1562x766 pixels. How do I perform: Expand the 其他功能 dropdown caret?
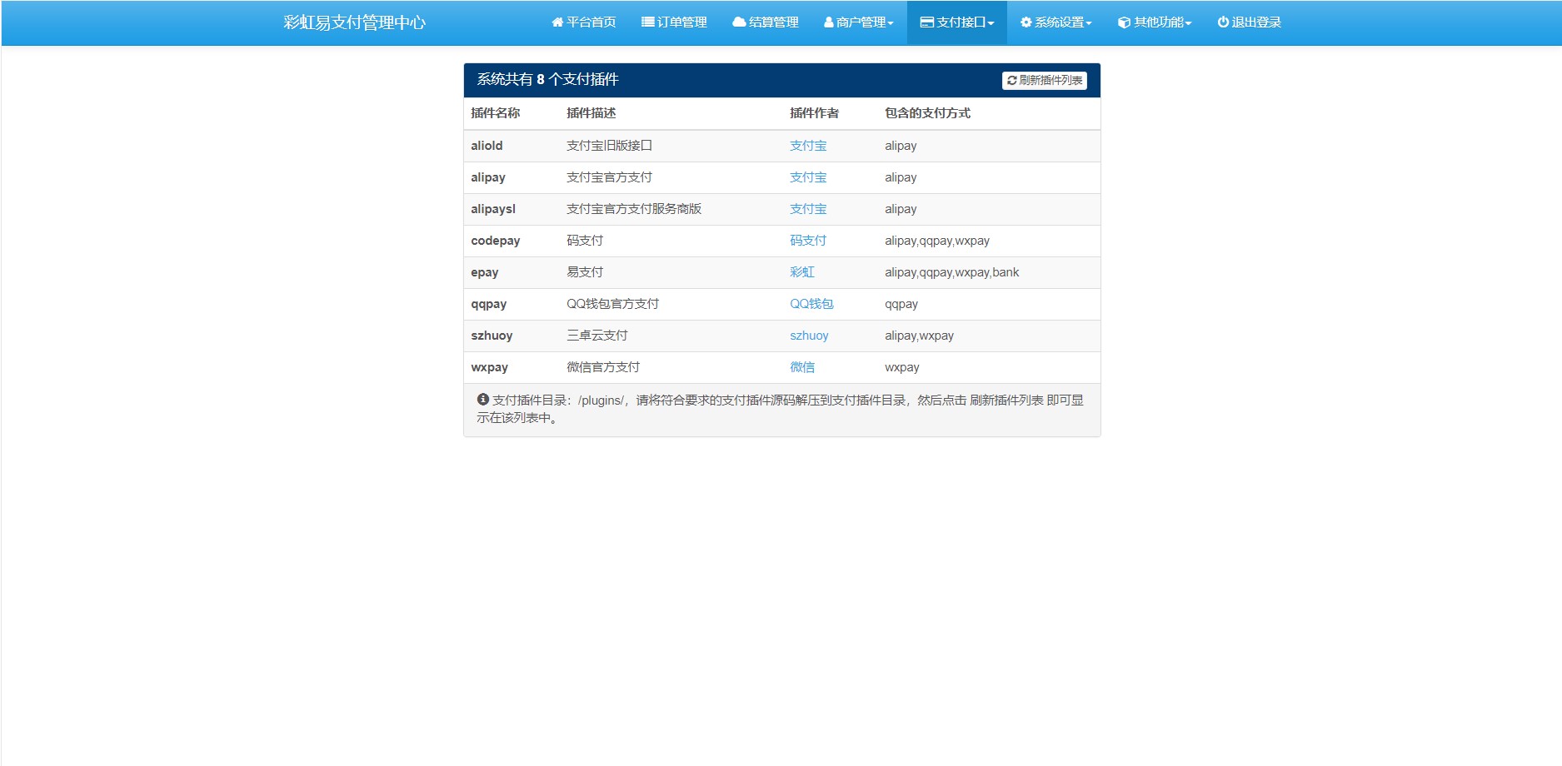1188,23
